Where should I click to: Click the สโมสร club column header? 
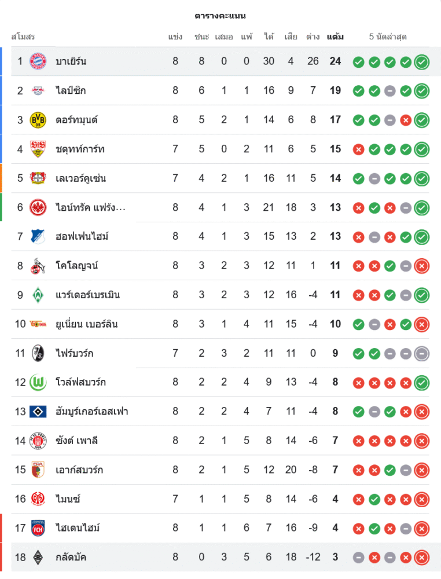coord(23,37)
